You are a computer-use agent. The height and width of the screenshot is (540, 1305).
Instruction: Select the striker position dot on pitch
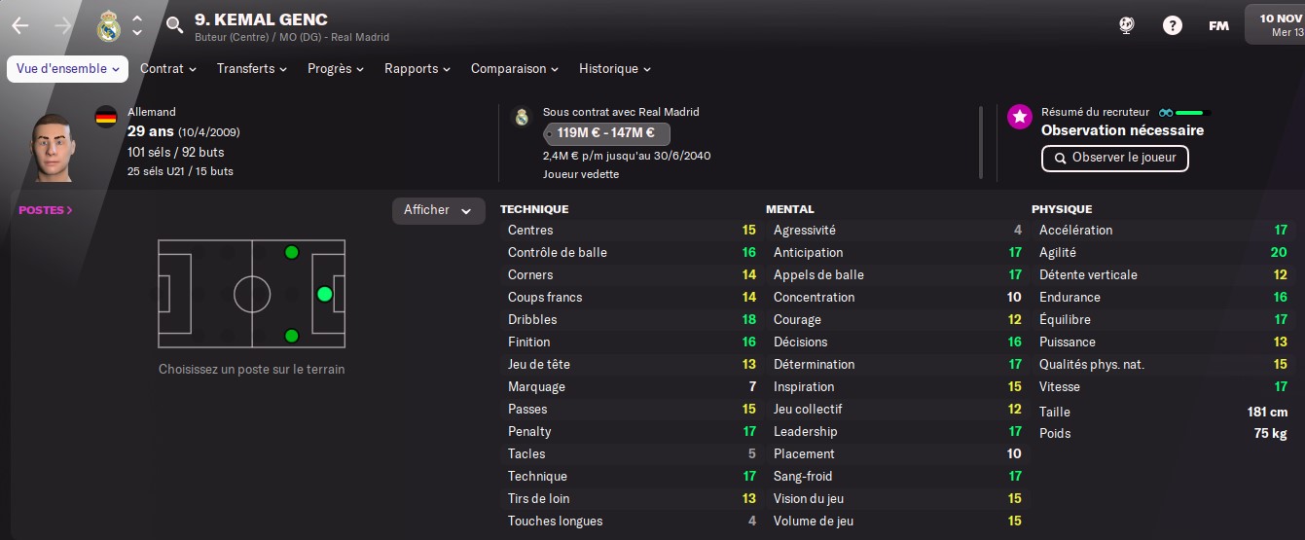click(x=324, y=294)
